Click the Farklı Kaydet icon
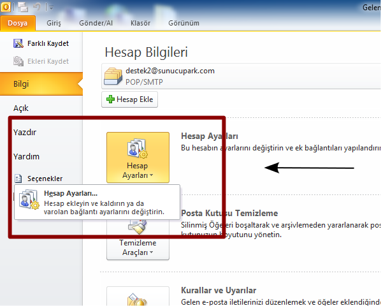The image size is (381, 306). [x=18, y=43]
